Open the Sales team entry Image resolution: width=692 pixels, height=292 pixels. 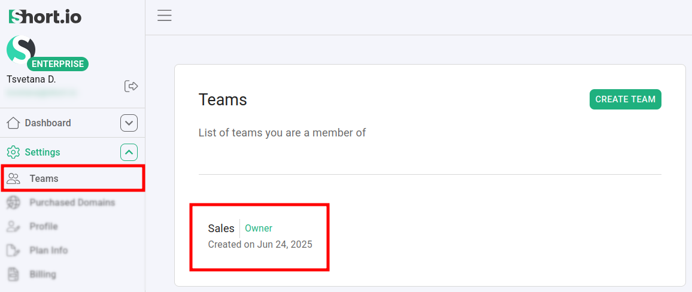pyautogui.click(x=221, y=229)
